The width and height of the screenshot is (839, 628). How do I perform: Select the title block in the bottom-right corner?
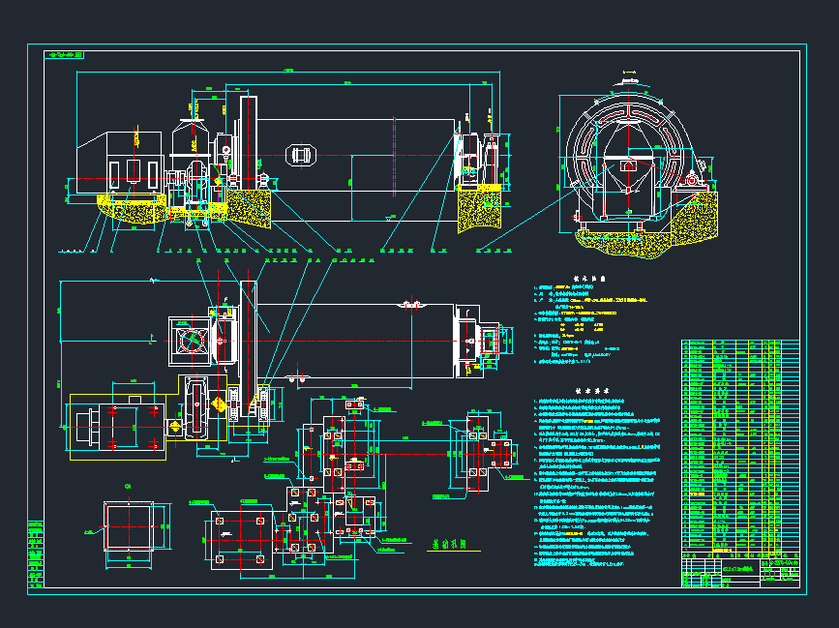click(x=740, y=571)
